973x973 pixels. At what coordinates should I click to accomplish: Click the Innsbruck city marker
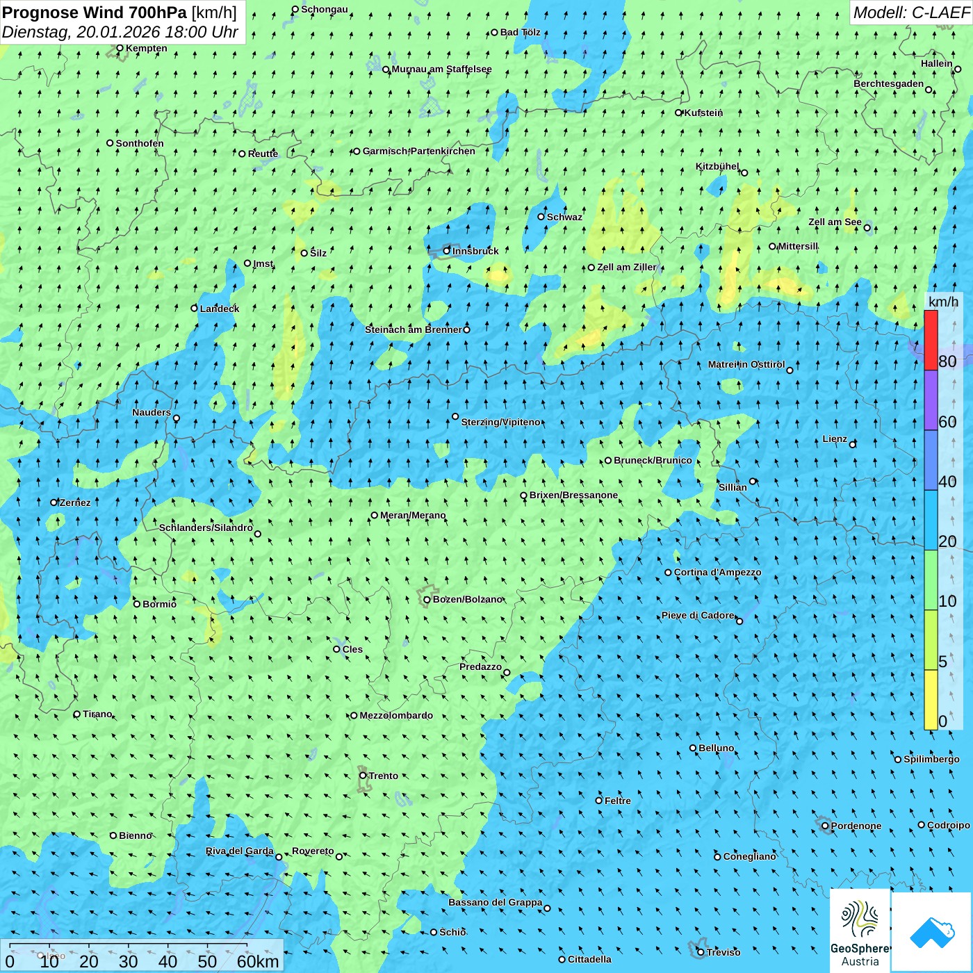[x=447, y=251]
